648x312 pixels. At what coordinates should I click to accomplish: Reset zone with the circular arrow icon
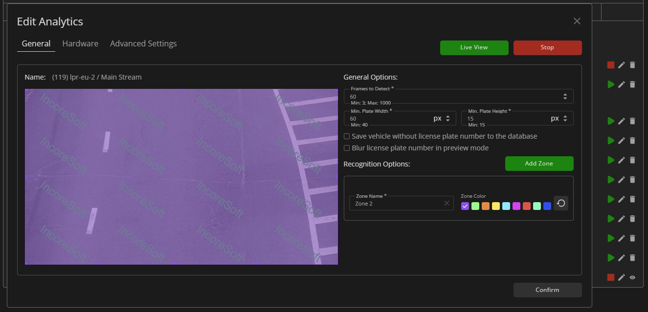(x=561, y=203)
